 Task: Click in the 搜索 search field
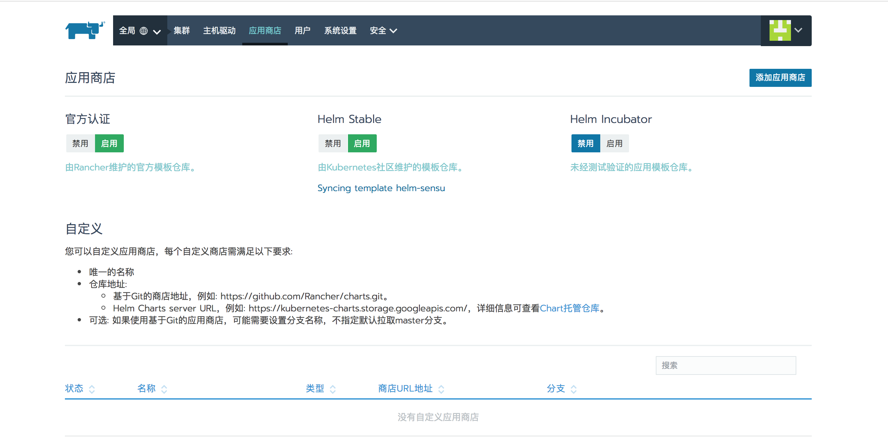point(725,366)
